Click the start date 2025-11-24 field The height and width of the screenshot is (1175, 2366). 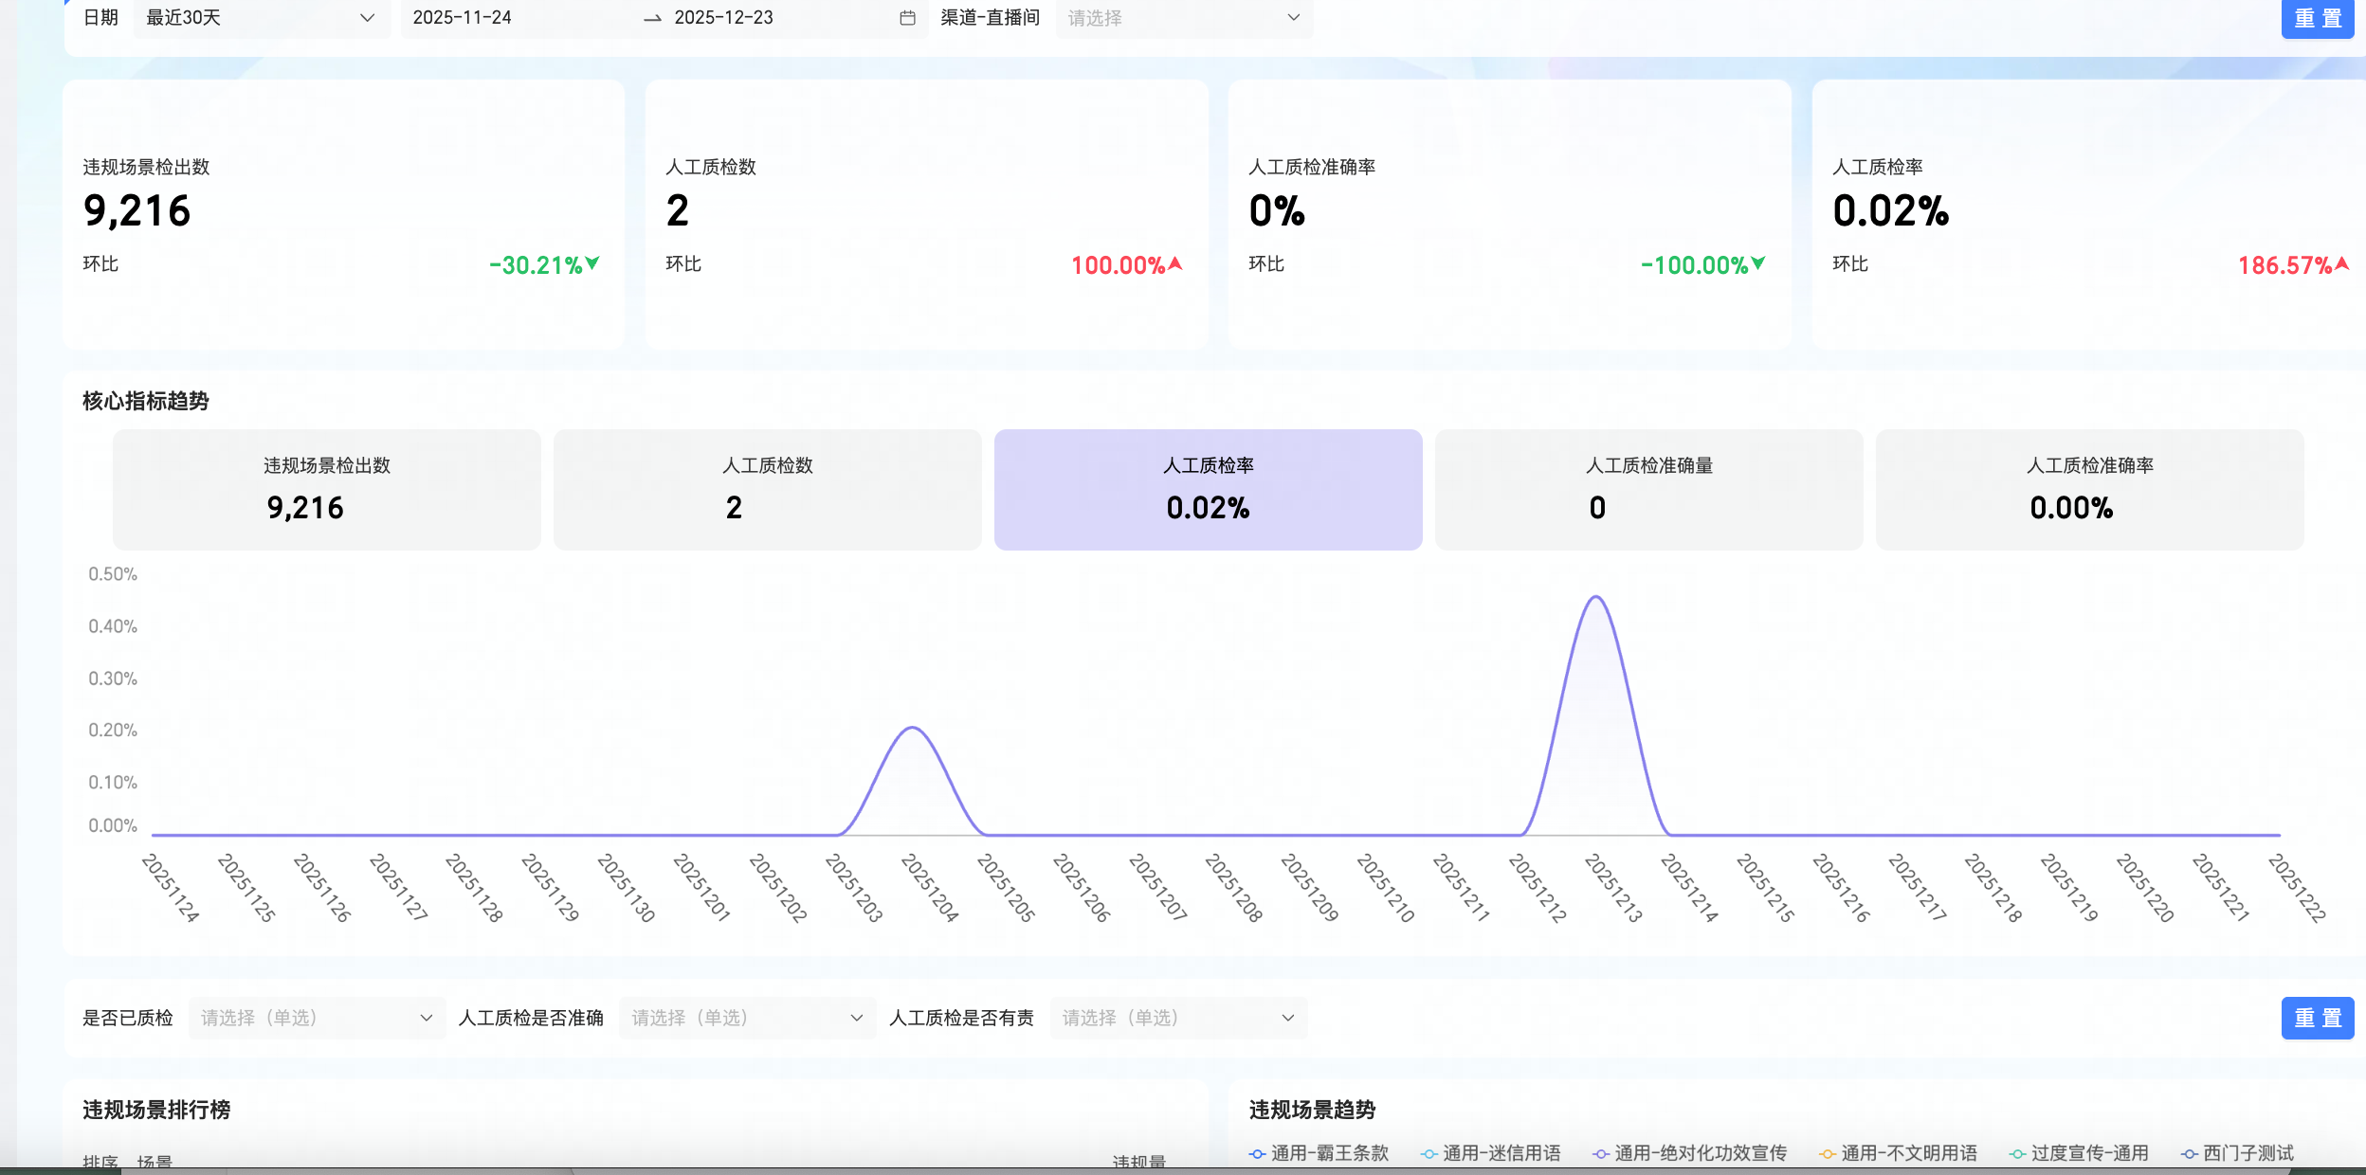tap(463, 18)
